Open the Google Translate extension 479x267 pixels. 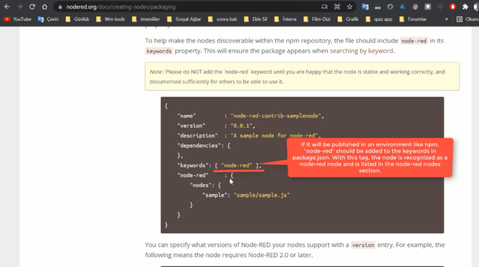(x=365, y=7)
